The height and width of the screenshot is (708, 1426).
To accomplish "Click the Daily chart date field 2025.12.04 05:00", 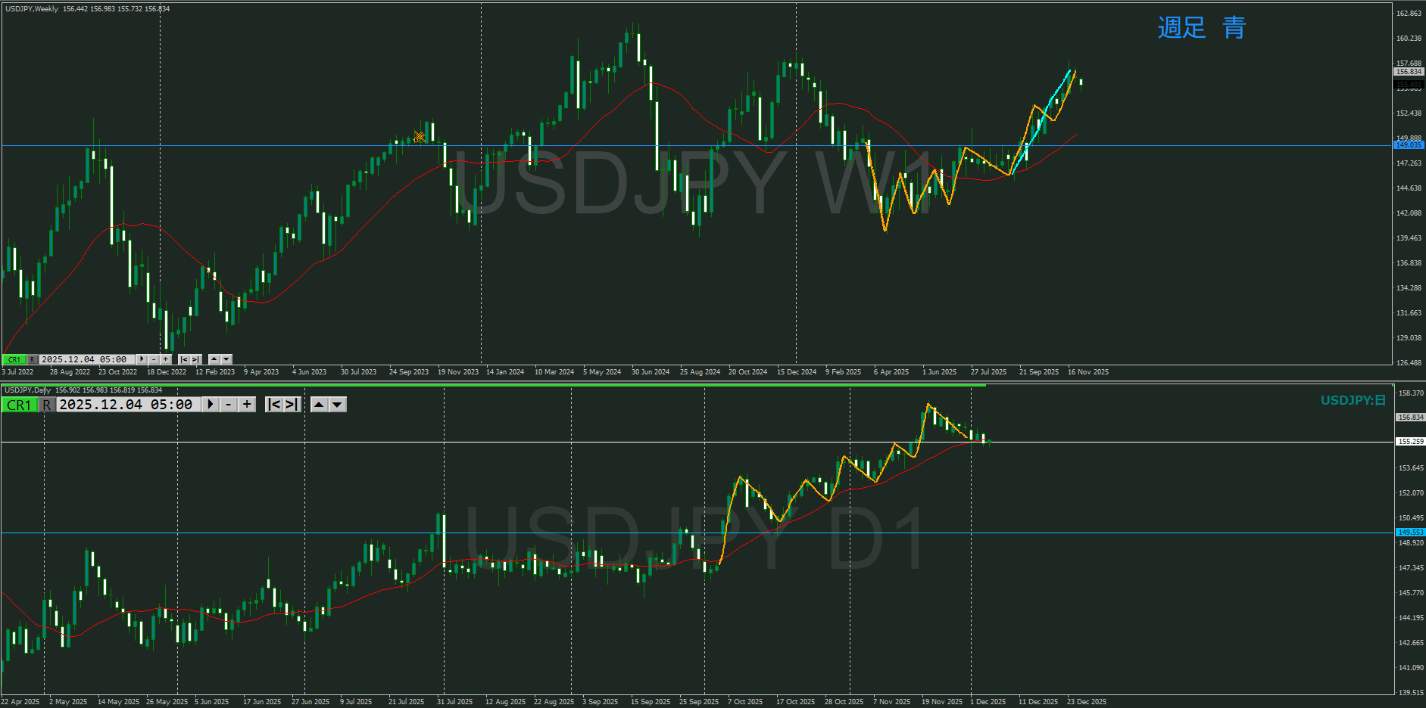I will click(x=126, y=405).
